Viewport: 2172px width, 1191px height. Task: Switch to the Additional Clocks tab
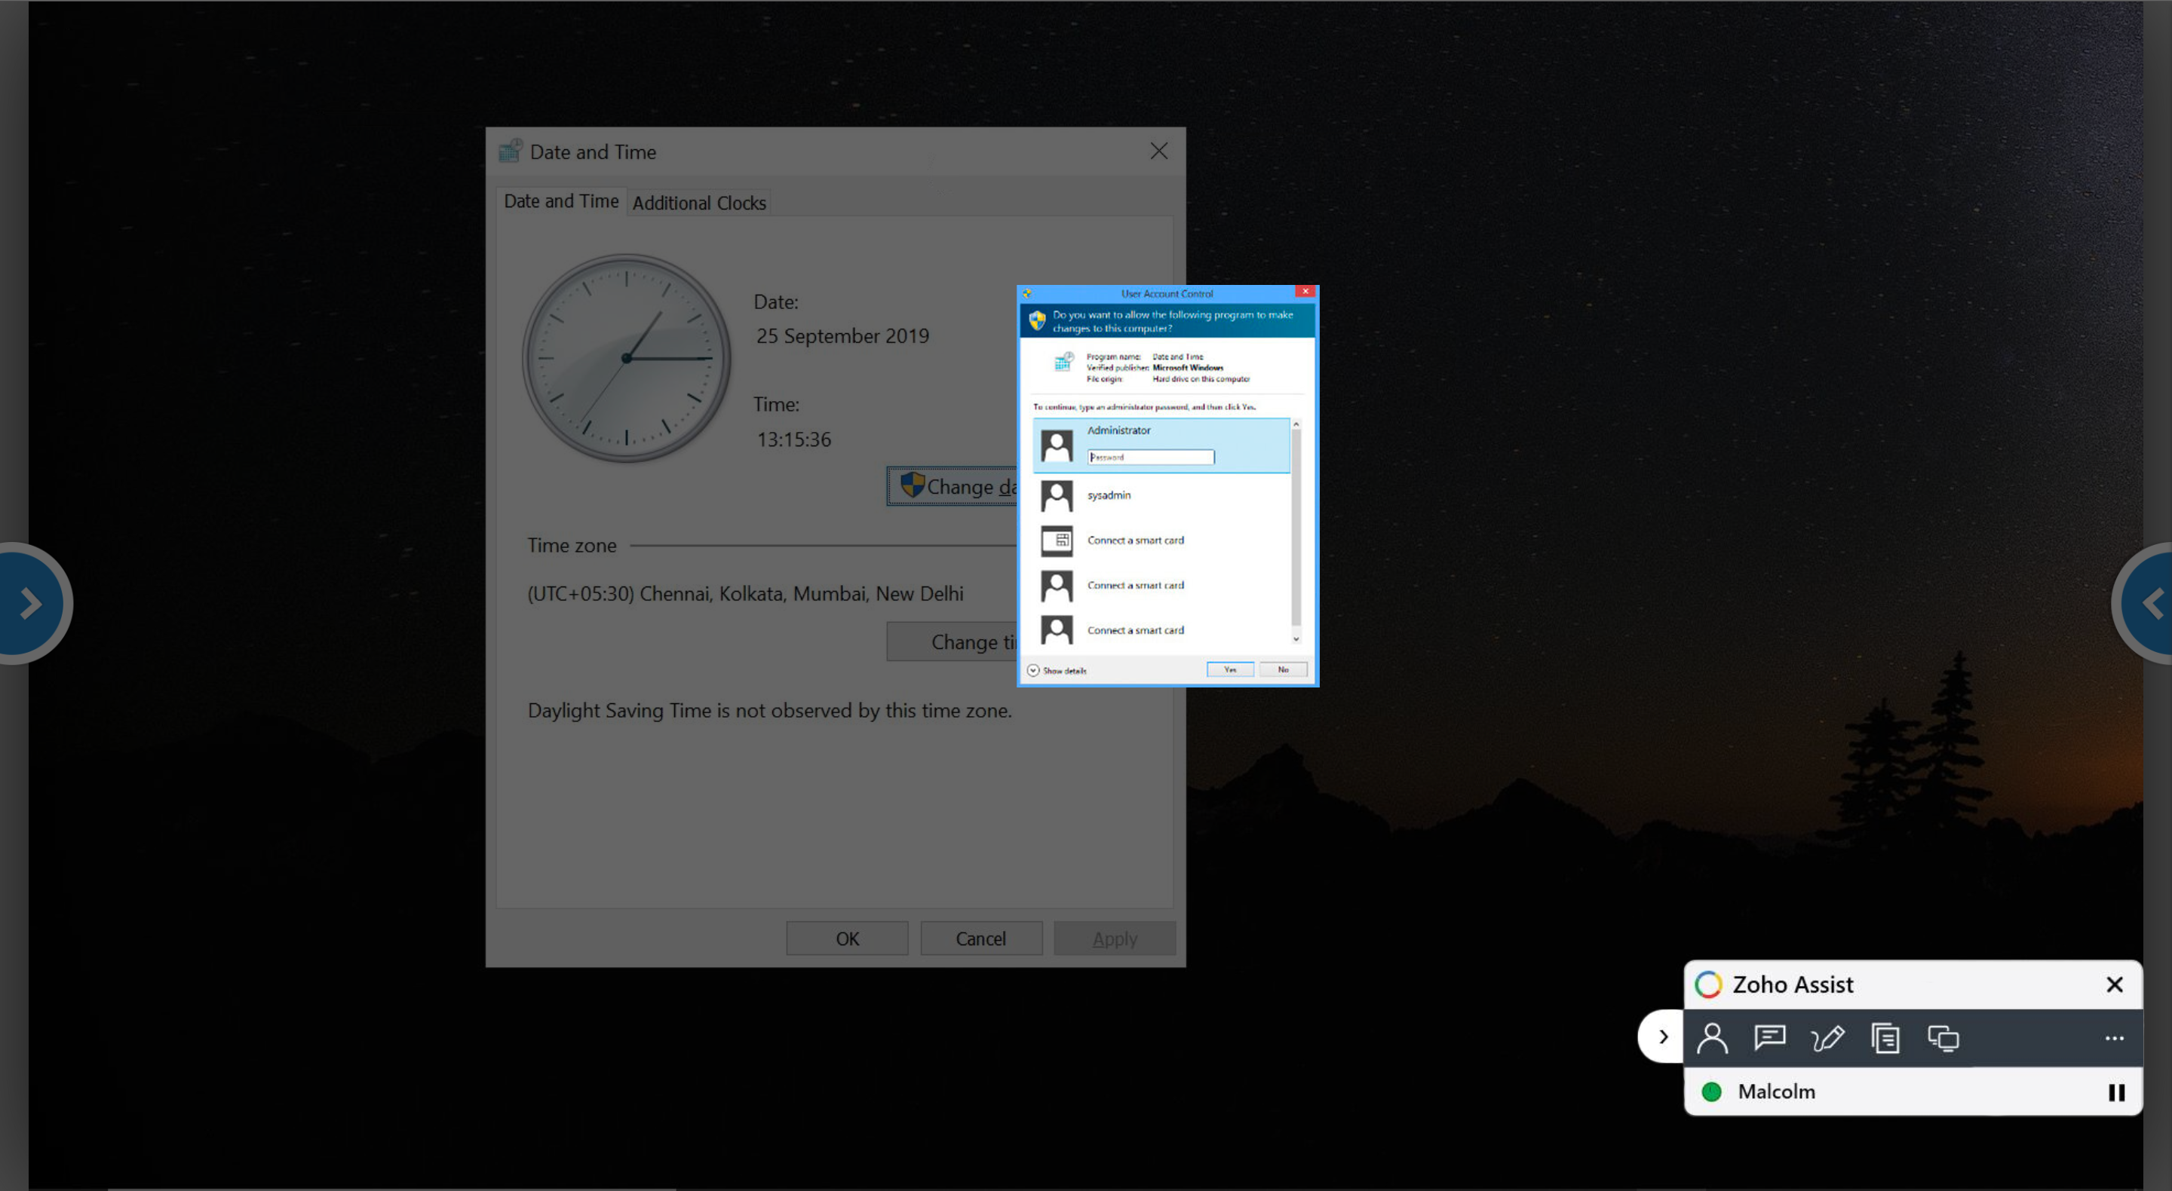(699, 202)
